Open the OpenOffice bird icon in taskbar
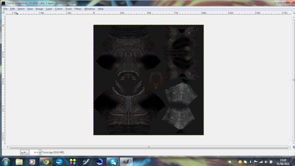This screenshot has width=295, height=166. 59,162
